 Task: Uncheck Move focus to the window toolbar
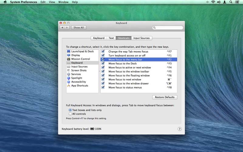click(103, 71)
